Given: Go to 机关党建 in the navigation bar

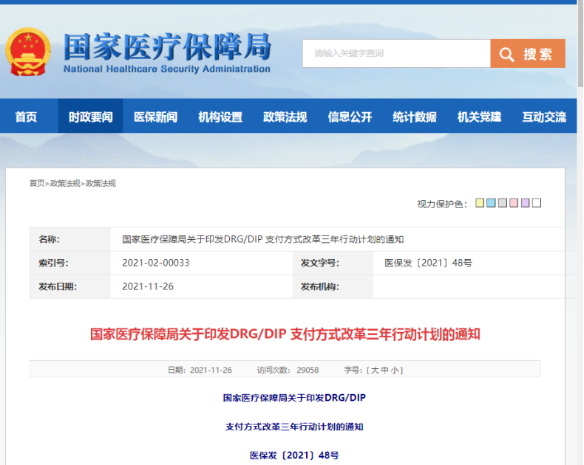Looking at the screenshot, I should click(x=479, y=117).
